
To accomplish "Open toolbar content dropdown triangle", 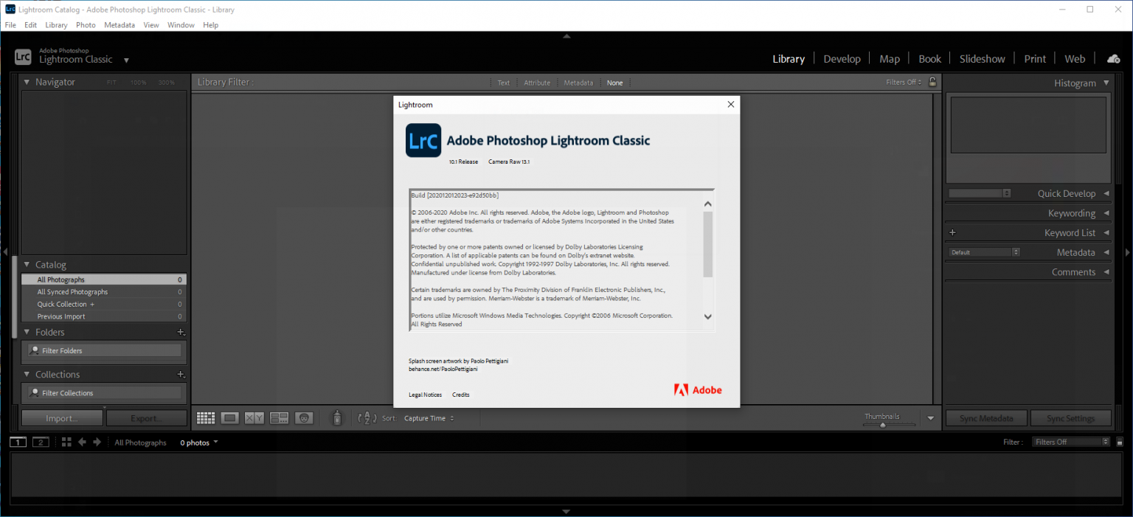I will [930, 418].
